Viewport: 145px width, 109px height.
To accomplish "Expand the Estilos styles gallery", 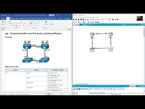I will point(46,23).
